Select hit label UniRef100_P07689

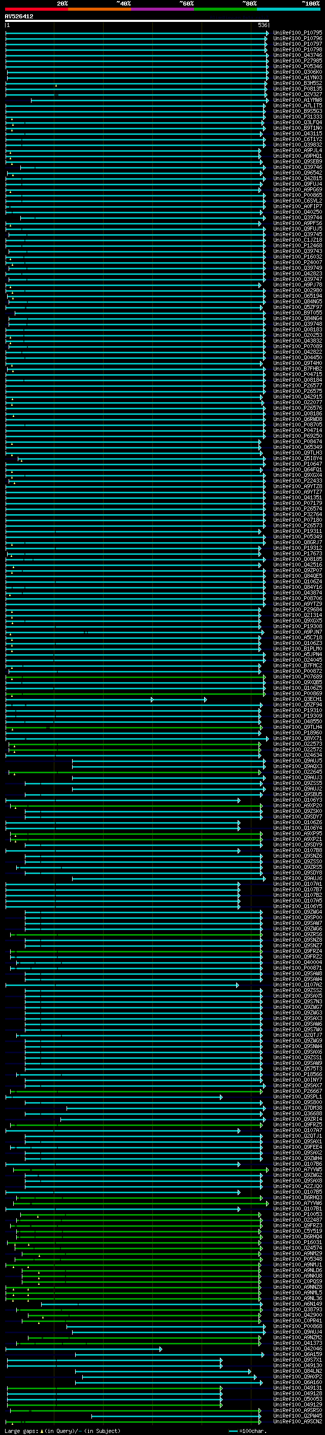tap(298, 677)
